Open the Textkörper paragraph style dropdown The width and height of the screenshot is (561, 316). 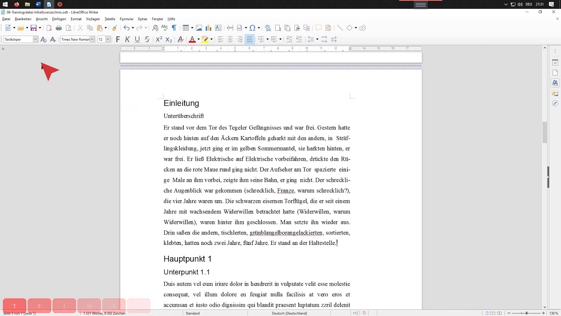pos(36,39)
